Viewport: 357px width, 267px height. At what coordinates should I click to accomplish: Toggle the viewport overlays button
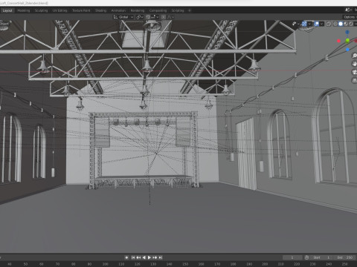click(x=317, y=24)
